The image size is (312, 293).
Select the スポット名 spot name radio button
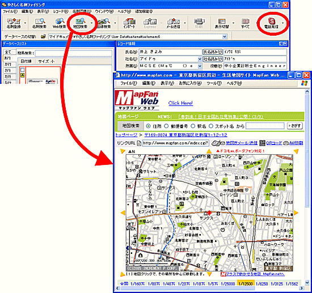tap(211, 126)
